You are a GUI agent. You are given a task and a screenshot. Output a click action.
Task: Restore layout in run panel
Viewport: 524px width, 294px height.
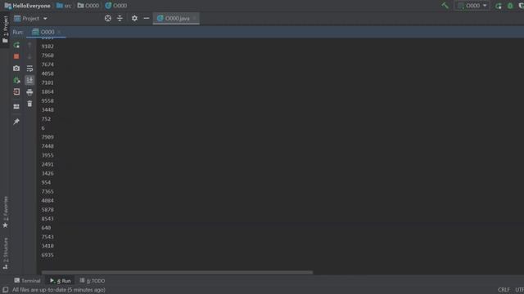(x=16, y=107)
